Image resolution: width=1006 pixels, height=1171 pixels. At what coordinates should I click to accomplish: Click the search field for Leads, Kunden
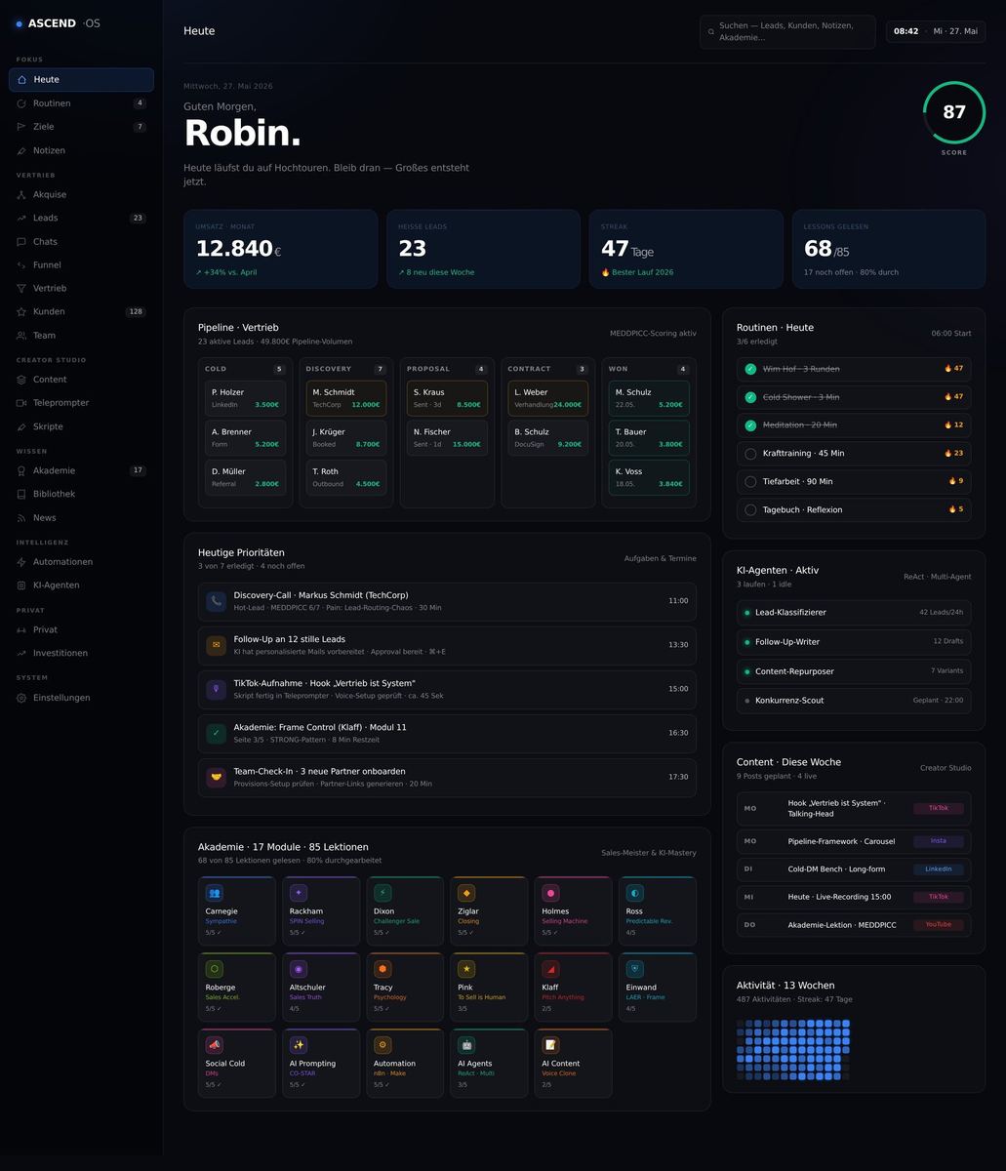(x=787, y=31)
